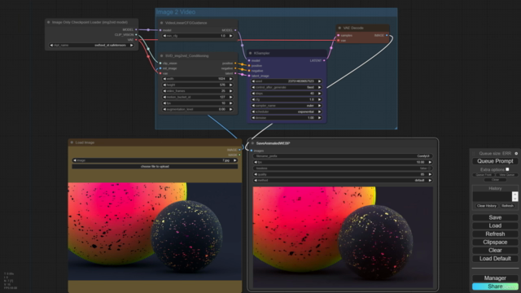Click the VAE output port on Checkpoint Loader
This screenshot has width=521, height=293.
click(136, 40)
